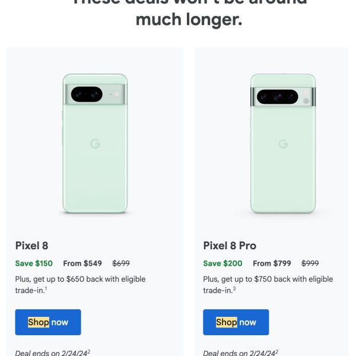Click the crossed-out $699 price
The width and height of the screenshot is (356, 356).
tap(121, 263)
